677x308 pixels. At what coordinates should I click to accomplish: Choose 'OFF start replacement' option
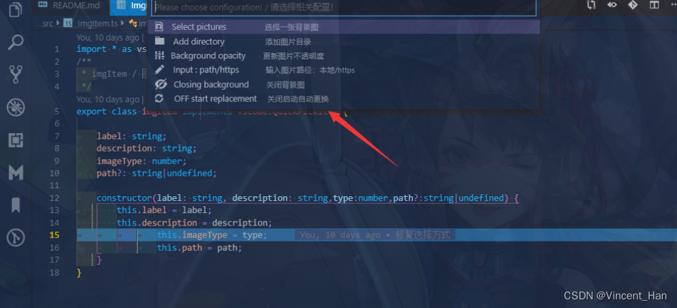click(x=344, y=99)
